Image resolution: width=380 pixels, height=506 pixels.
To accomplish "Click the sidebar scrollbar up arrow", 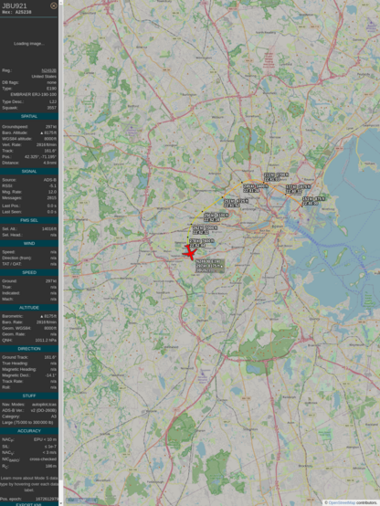I will click(60, 2).
